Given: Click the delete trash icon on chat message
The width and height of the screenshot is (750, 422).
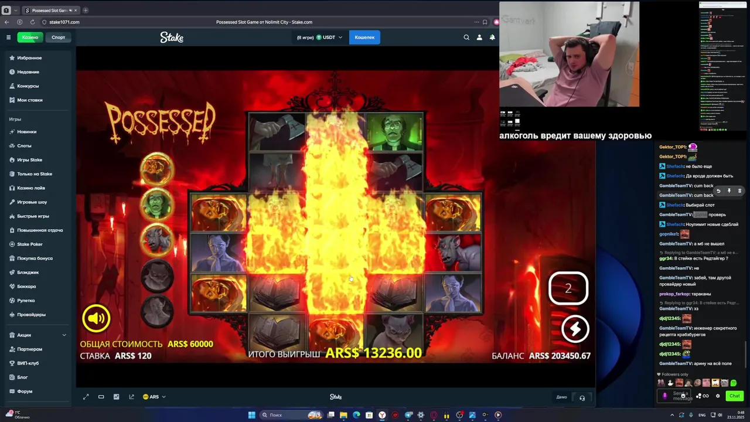Looking at the screenshot, I should point(739,191).
